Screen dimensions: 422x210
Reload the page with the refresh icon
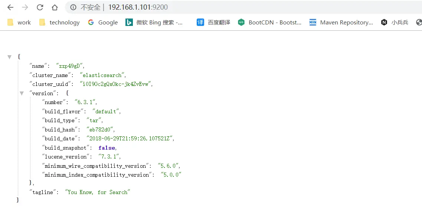click(x=40, y=7)
